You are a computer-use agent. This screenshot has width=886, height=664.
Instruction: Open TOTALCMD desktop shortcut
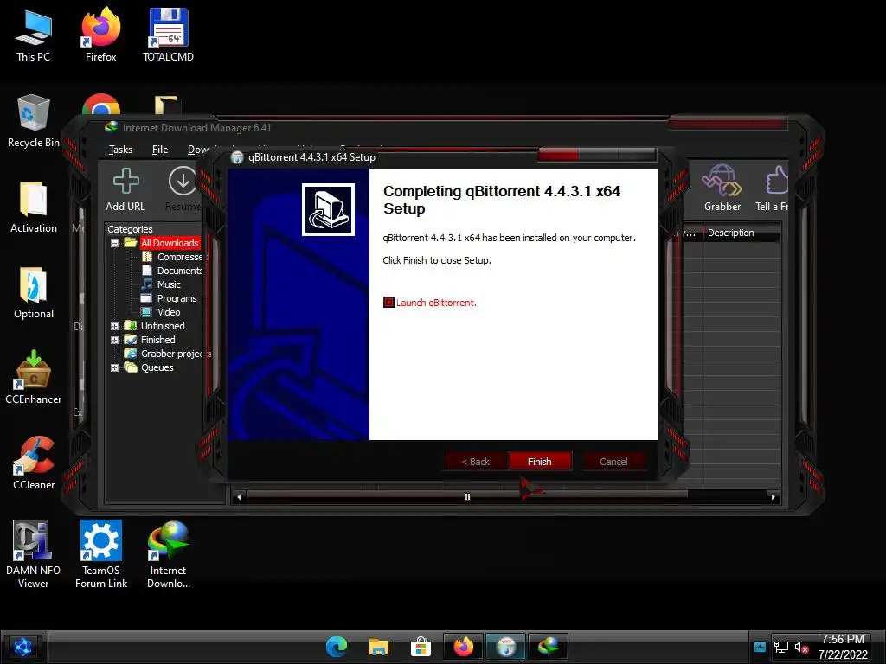click(169, 35)
